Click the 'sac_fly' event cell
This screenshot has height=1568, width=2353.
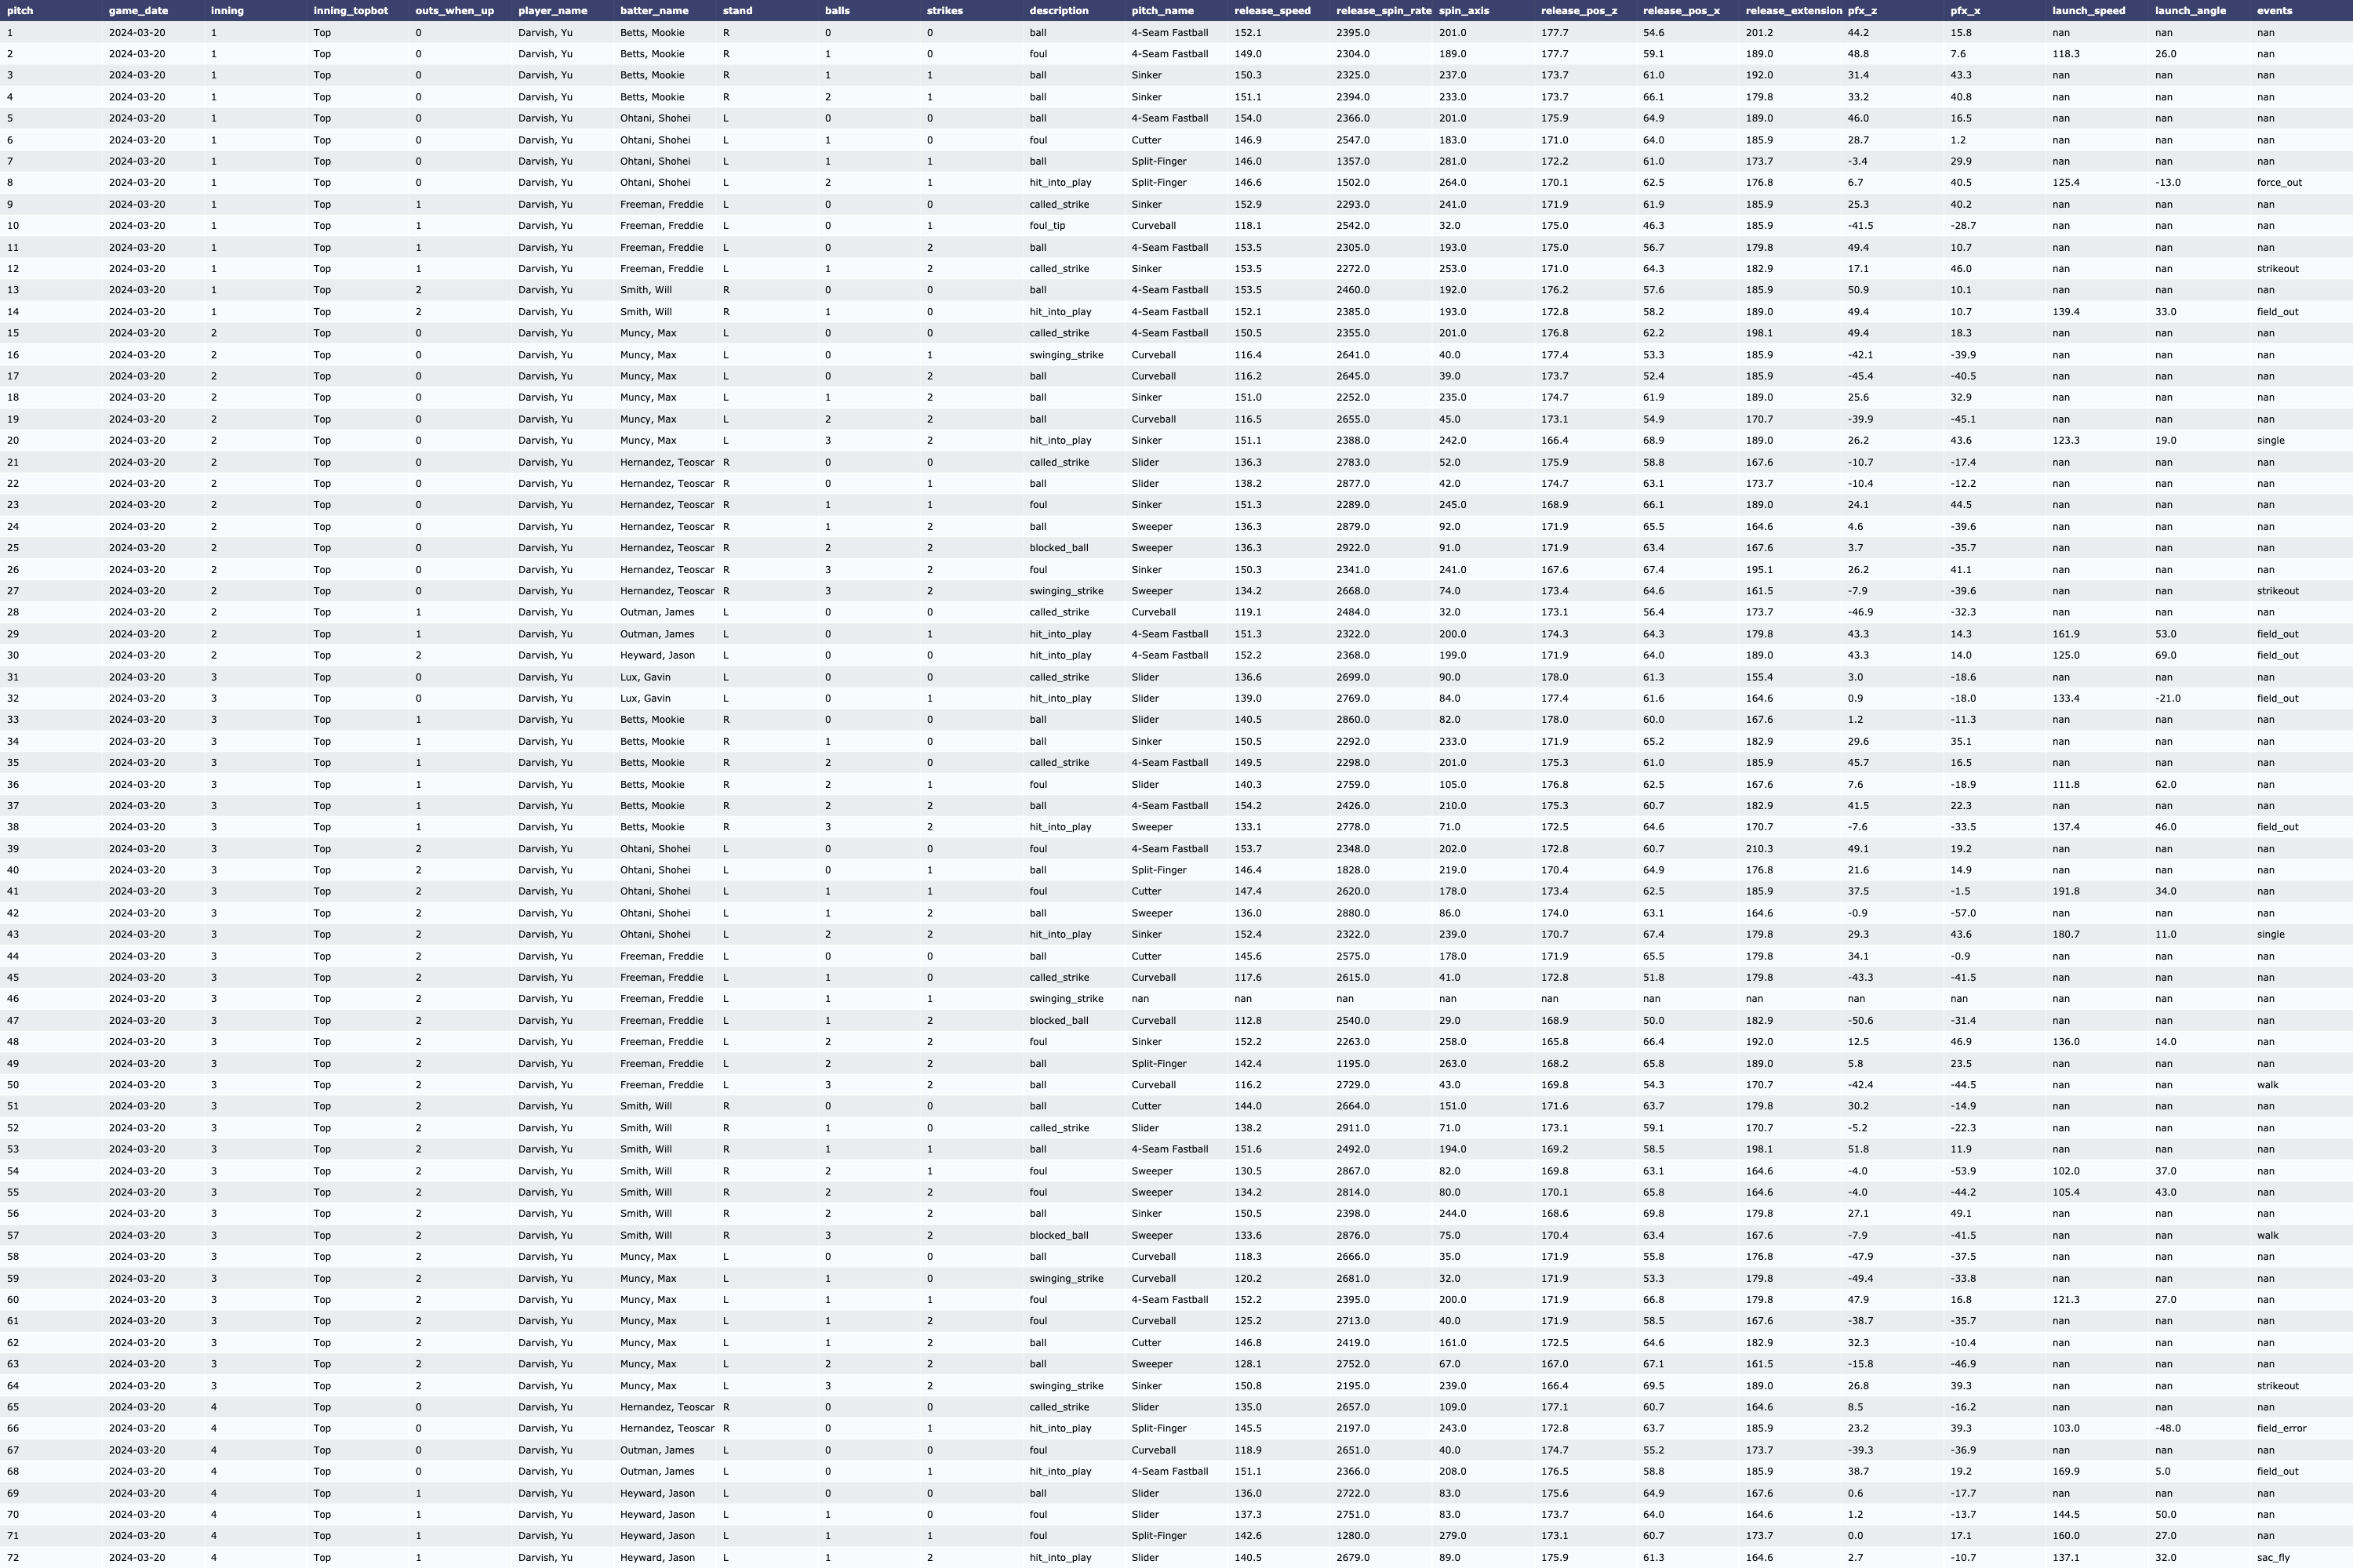click(2273, 1558)
